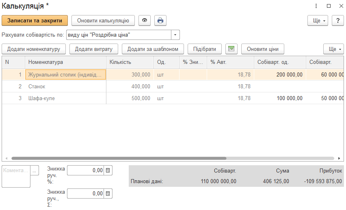The width and height of the screenshot is (346, 210).
Task: Expand the Рахувати собівартість по dropdown
Action: [175, 35]
